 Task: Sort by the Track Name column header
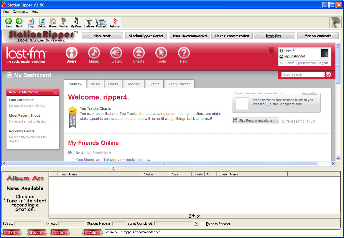click(x=100, y=174)
